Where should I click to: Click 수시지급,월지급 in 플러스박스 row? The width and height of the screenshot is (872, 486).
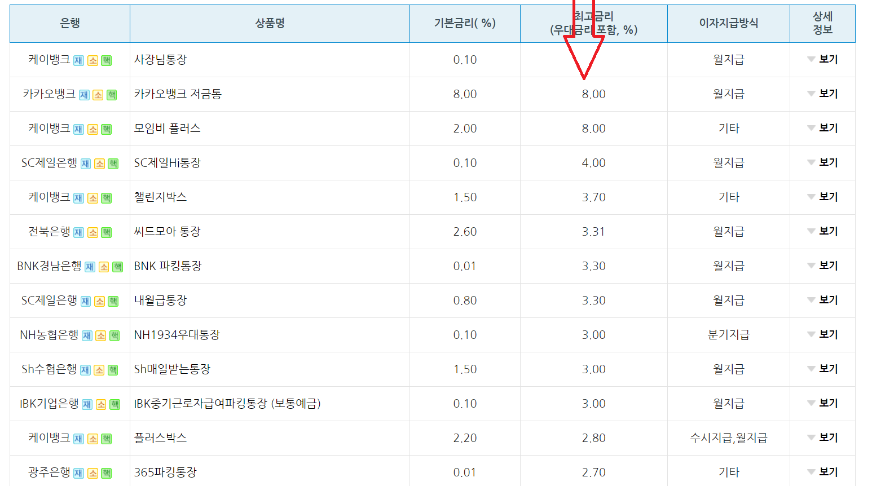(x=729, y=438)
